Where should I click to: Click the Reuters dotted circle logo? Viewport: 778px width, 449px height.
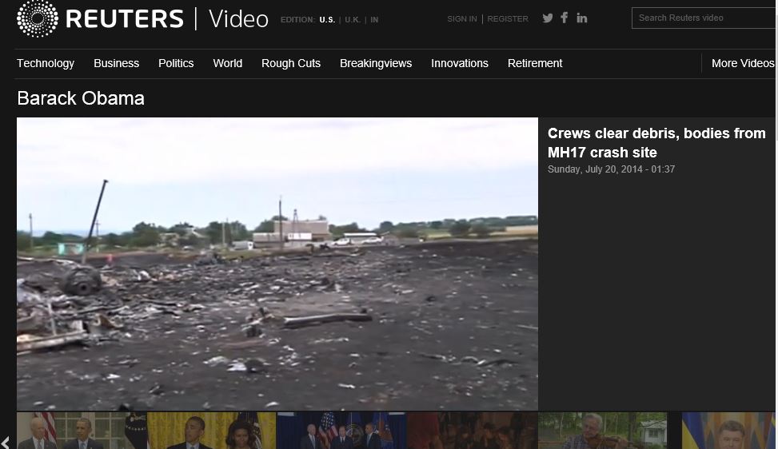pos(38,18)
